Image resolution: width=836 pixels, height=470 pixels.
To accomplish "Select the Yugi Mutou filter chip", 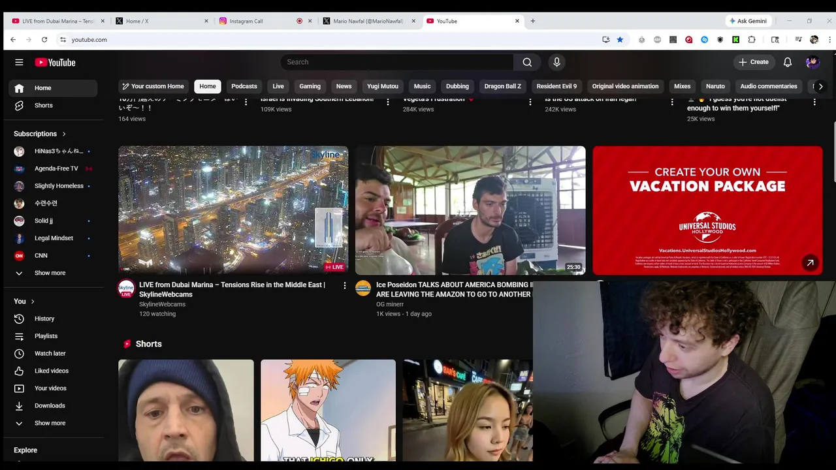I will [x=383, y=86].
